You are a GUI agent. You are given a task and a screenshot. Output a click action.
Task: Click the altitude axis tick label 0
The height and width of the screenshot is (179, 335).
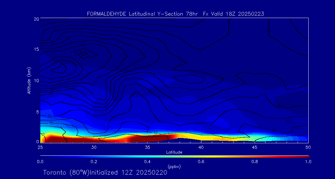tap(38, 141)
